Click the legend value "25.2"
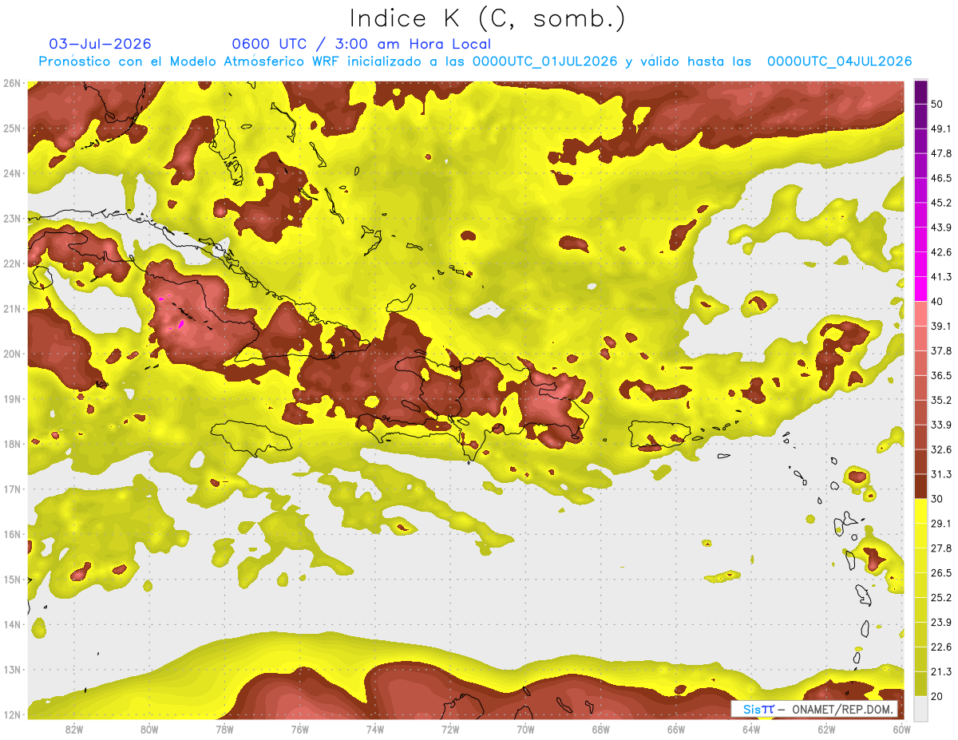The image size is (958, 740). pyautogui.click(x=941, y=598)
